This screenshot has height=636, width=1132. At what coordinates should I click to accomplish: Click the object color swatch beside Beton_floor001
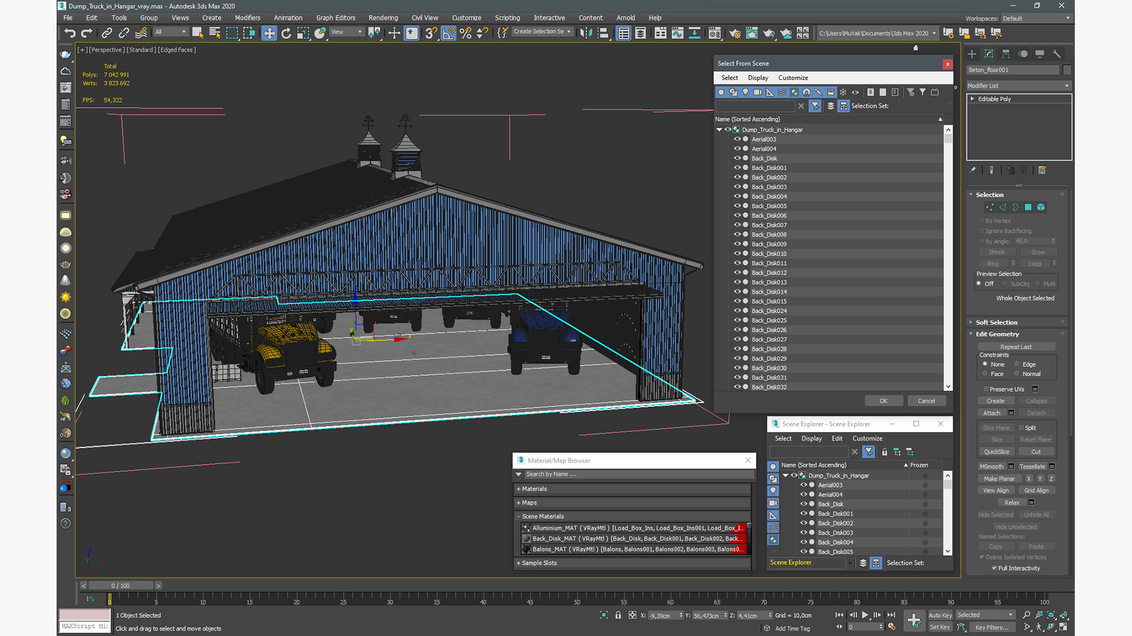(1067, 70)
